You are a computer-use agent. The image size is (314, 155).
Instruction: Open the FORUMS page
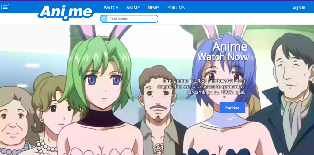click(x=176, y=7)
